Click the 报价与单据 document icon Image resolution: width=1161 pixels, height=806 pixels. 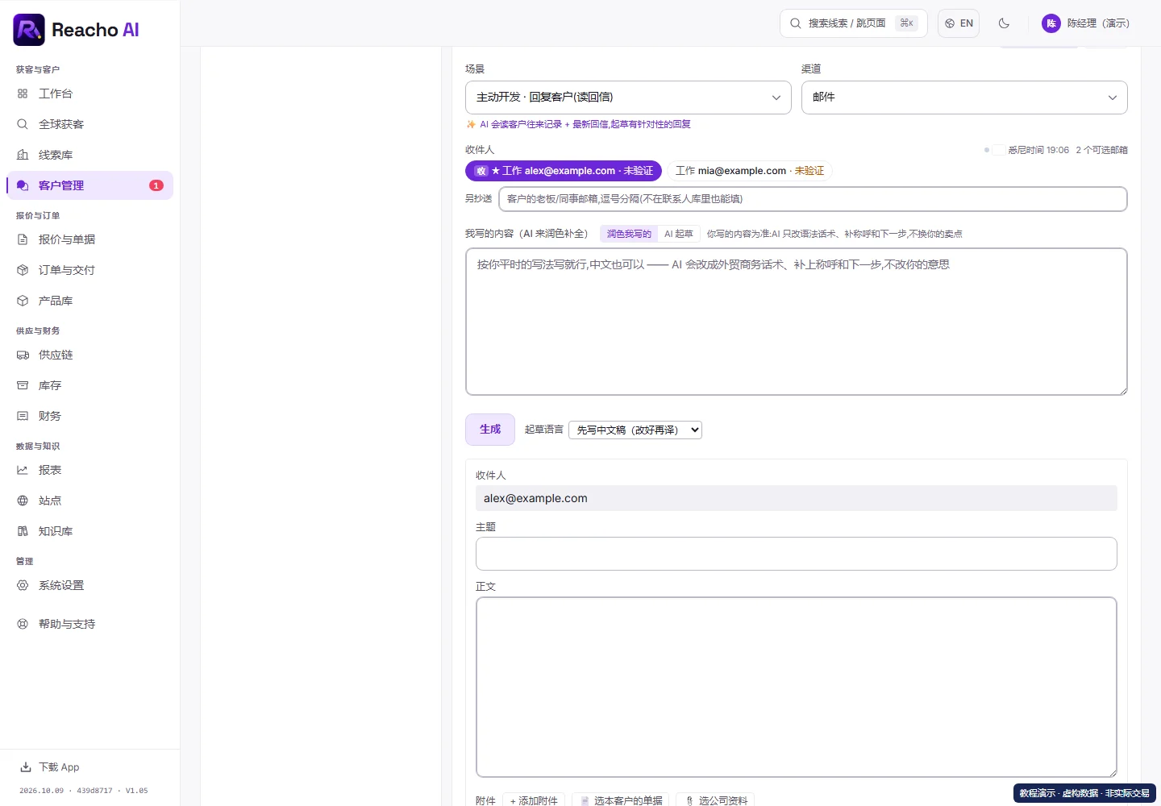[23, 239]
